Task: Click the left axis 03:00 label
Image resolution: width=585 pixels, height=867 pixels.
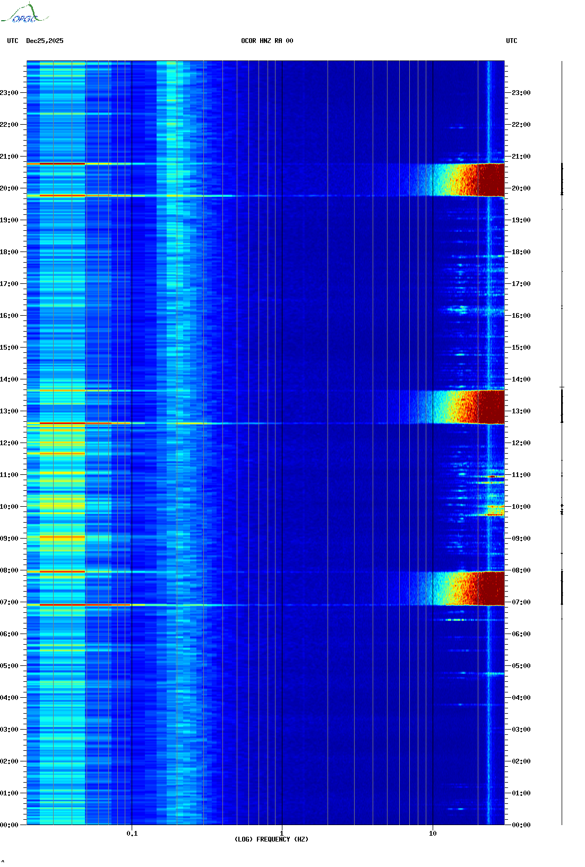Action: [x=9, y=730]
